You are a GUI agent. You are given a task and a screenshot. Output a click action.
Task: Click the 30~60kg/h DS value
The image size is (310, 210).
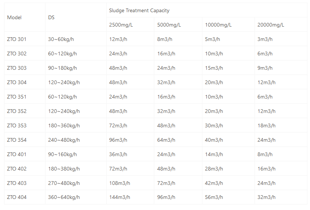point(61,39)
